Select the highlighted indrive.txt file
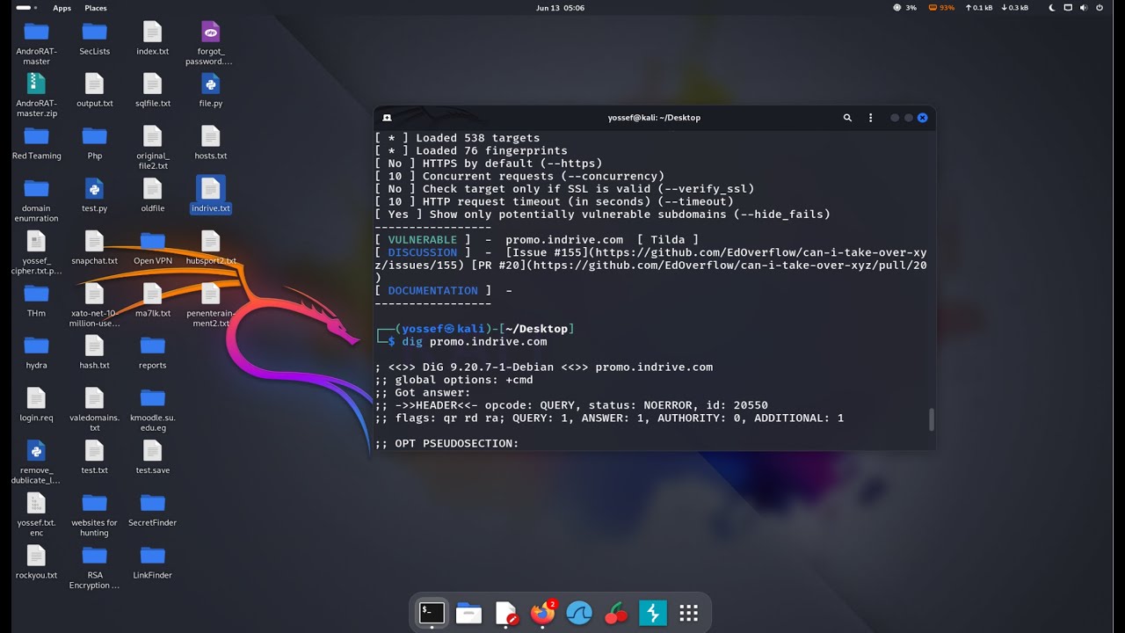Image resolution: width=1125 pixels, height=633 pixels. [210, 196]
